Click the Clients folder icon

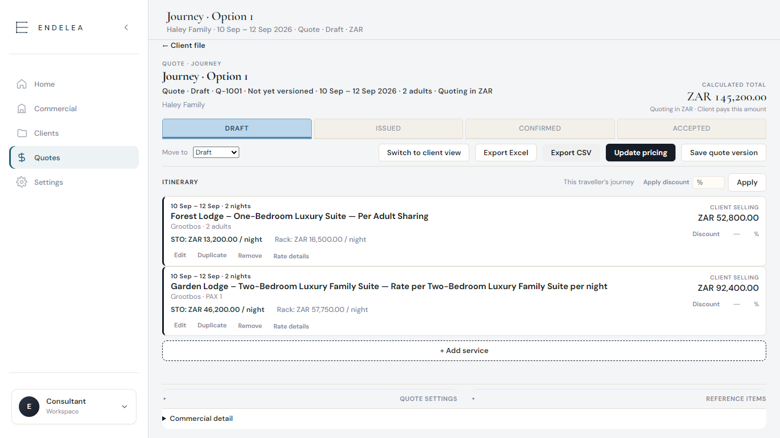click(22, 133)
